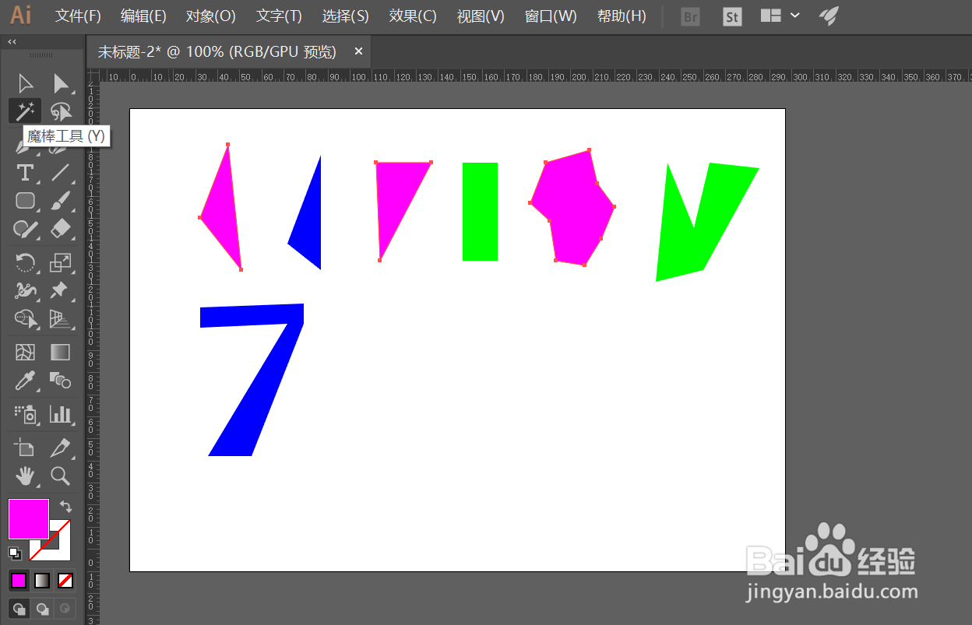Select the Magic Wand tool
Image resolution: width=972 pixels, height=625 pixels.
coord(26,111)
